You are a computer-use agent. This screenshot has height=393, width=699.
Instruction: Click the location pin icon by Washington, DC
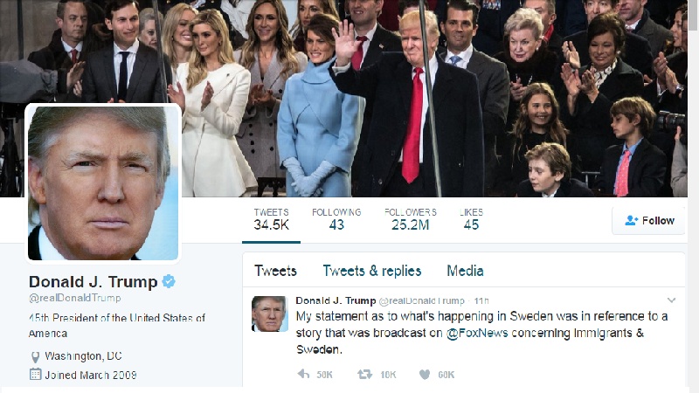(35, 357)
